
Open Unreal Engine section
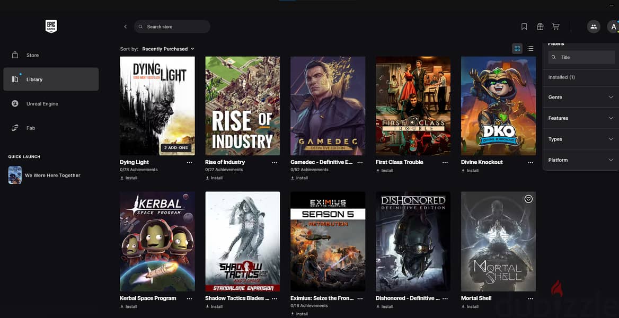(51, 103)
